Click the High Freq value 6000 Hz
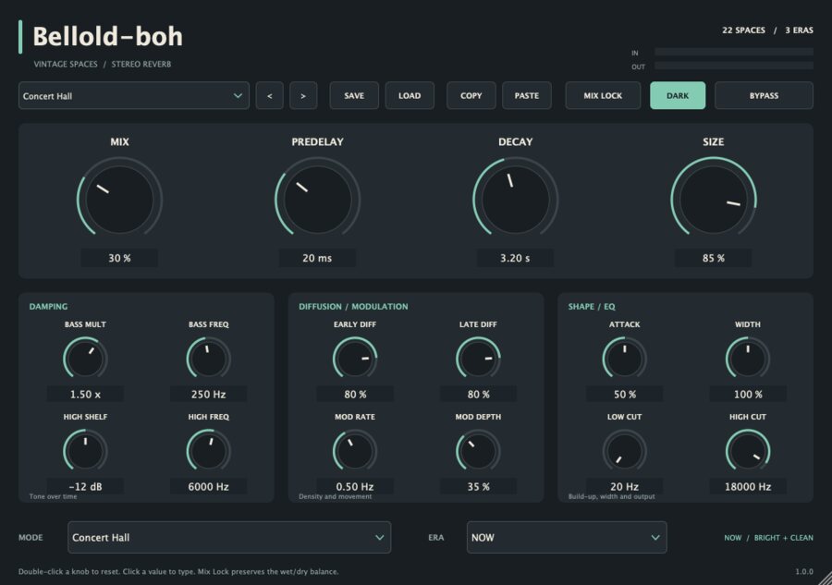The image size is (832, 585). click(x=209, y=486)
